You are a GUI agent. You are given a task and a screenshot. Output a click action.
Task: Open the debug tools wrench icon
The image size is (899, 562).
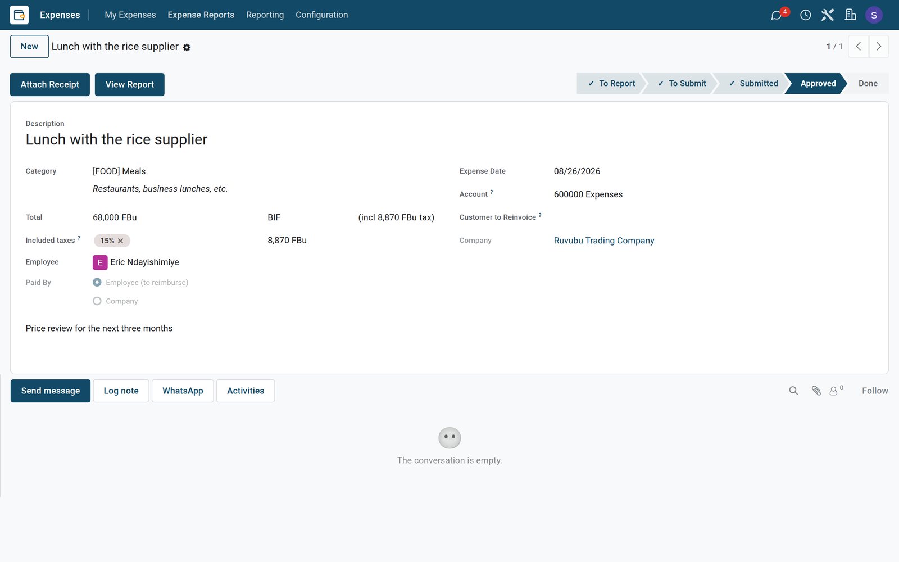point(828,15)
